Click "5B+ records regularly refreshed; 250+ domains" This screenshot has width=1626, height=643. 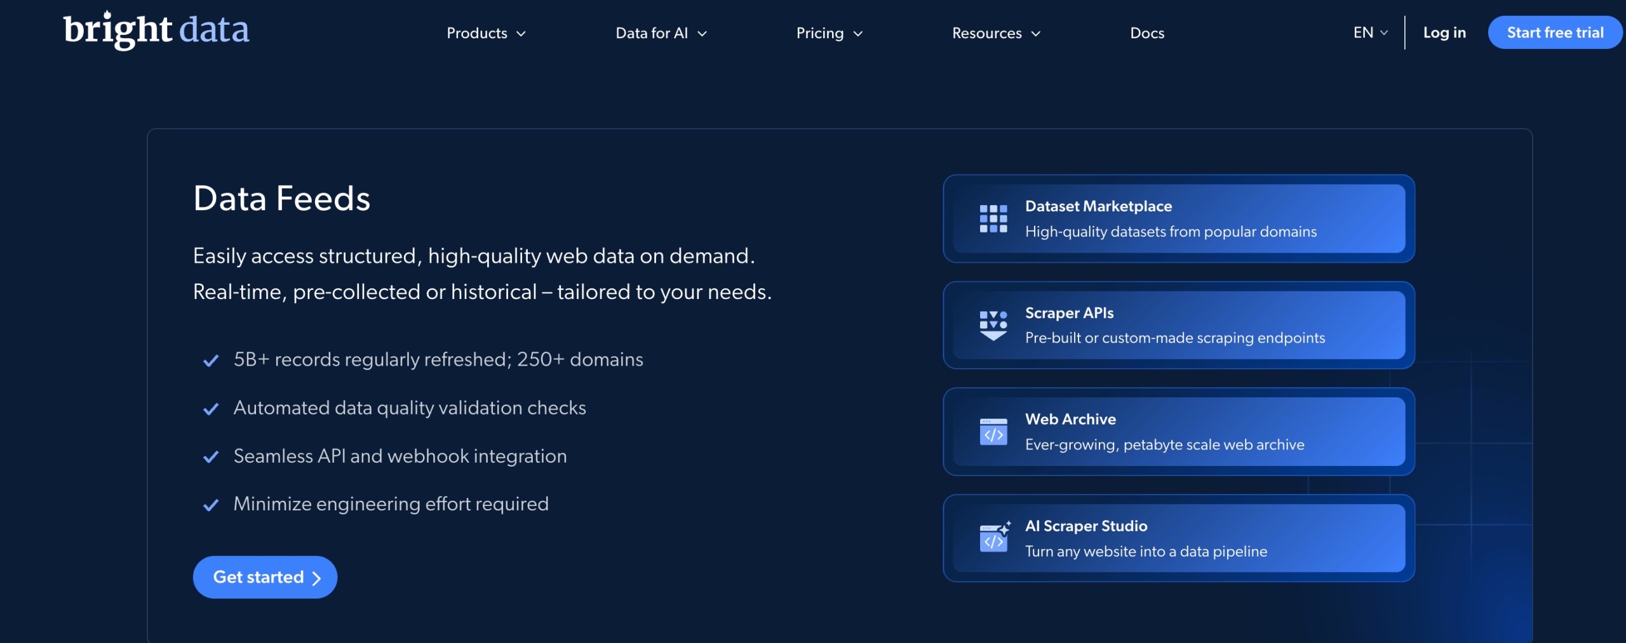438,360
